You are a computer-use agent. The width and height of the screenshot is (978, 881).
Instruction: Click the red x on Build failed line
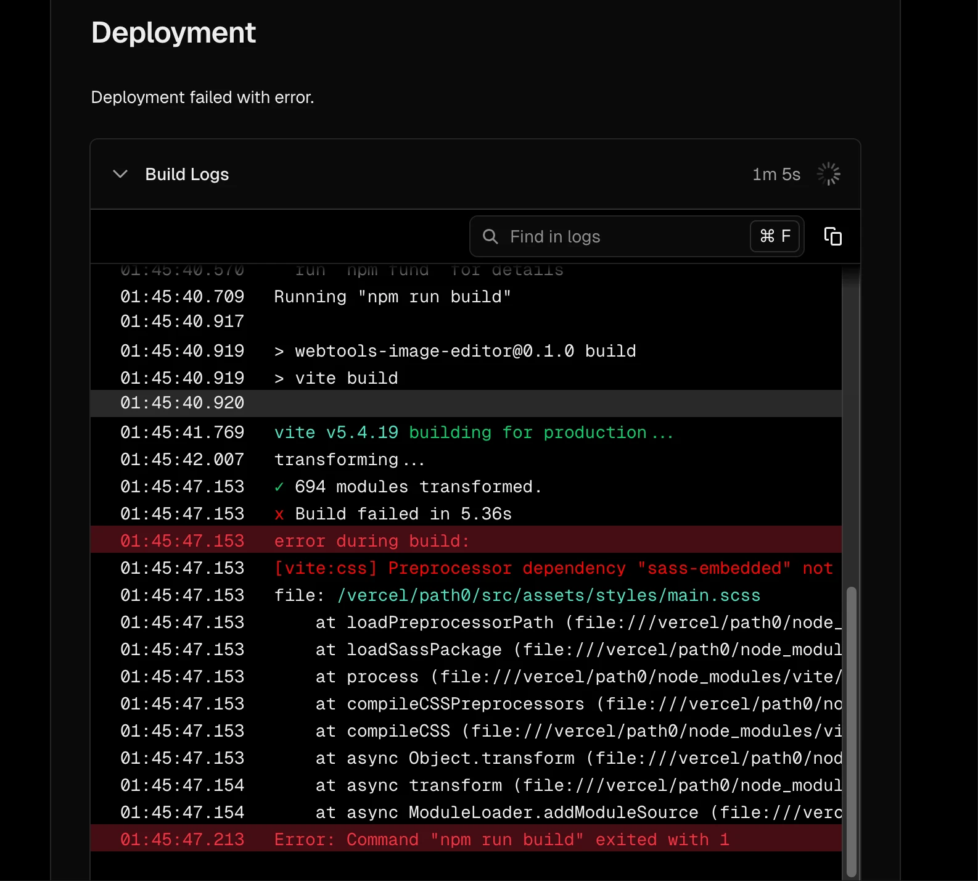tap(279, 515)
